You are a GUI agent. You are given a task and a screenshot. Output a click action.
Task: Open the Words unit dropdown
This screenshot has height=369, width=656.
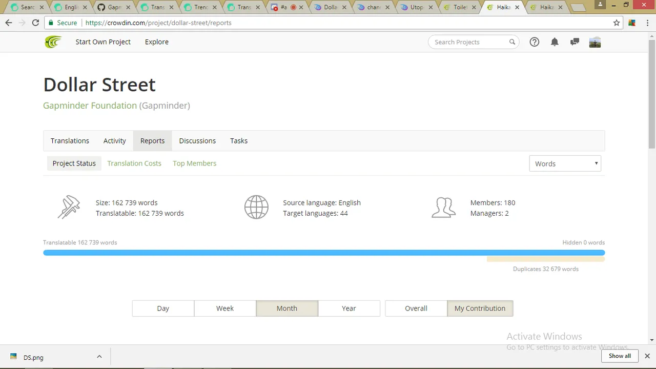pyautogui.click(x=565, y=163)
